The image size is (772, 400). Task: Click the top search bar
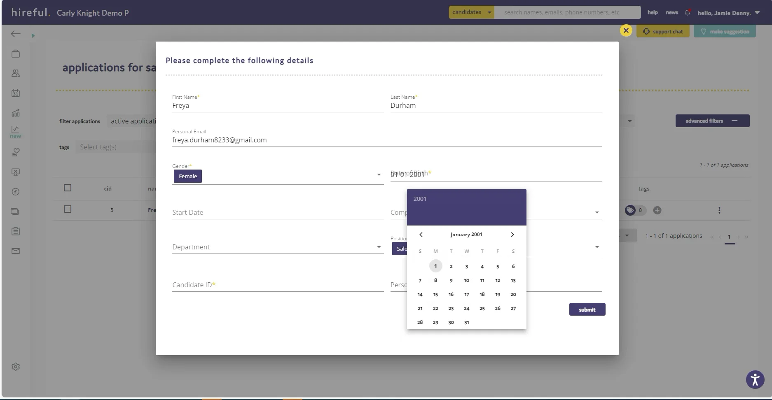pyautogui.click(x=567, y=12)
